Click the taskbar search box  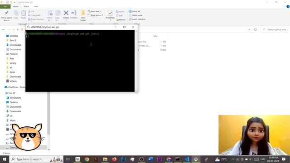36,159
